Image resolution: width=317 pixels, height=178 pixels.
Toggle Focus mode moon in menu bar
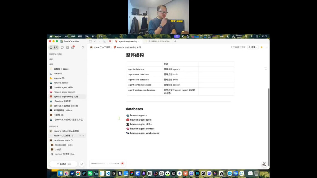[x=228, y=37]
